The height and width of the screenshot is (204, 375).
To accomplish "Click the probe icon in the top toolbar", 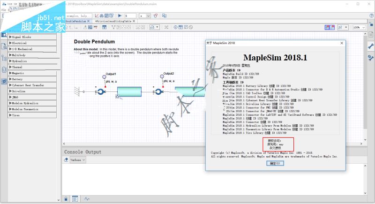I will [156, 16].
